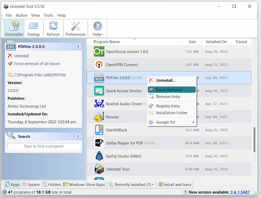Select the Uninstall Tool program icon

(x=99, y=169)
